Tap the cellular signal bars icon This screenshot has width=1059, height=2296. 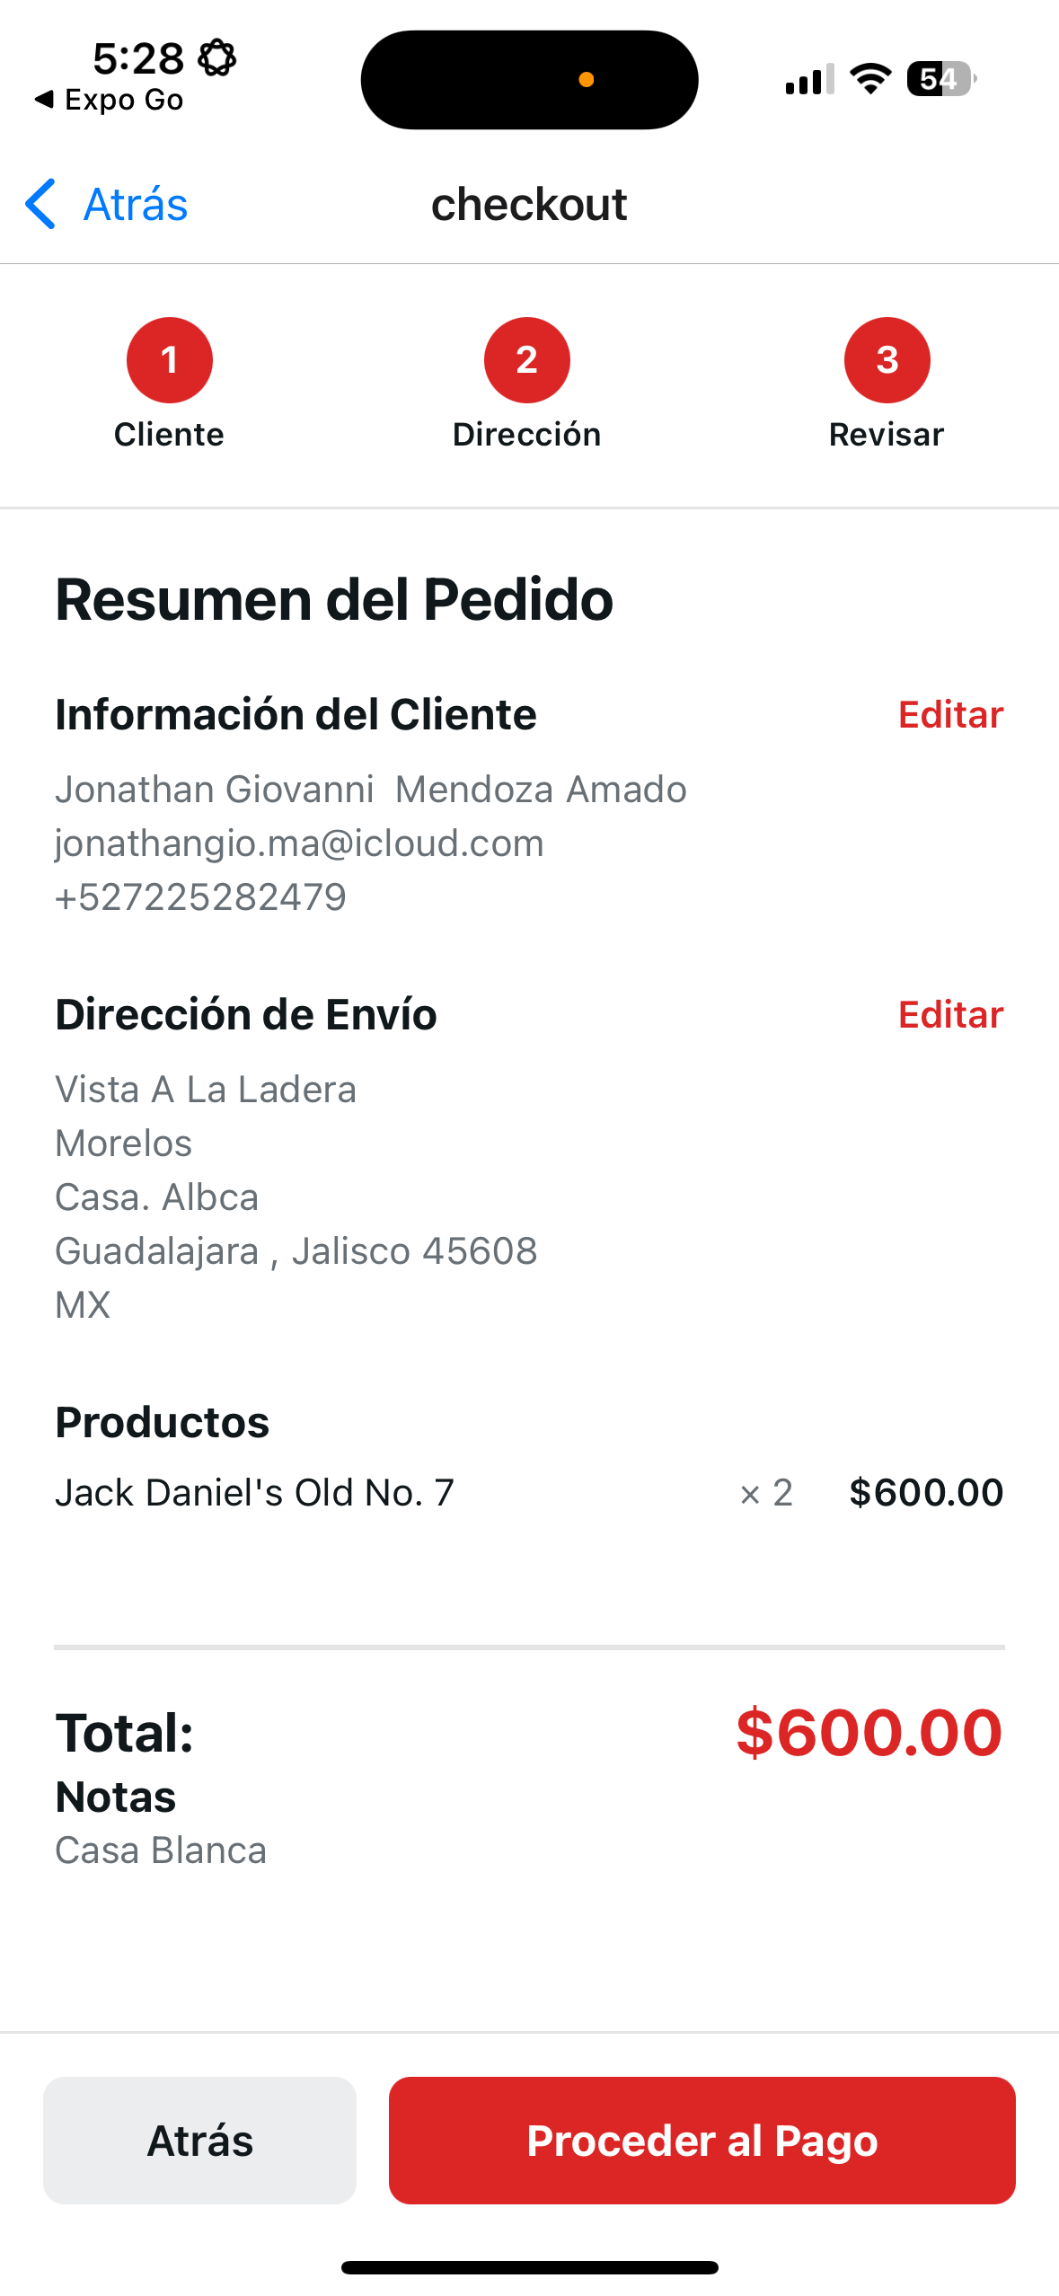(809, 79)
